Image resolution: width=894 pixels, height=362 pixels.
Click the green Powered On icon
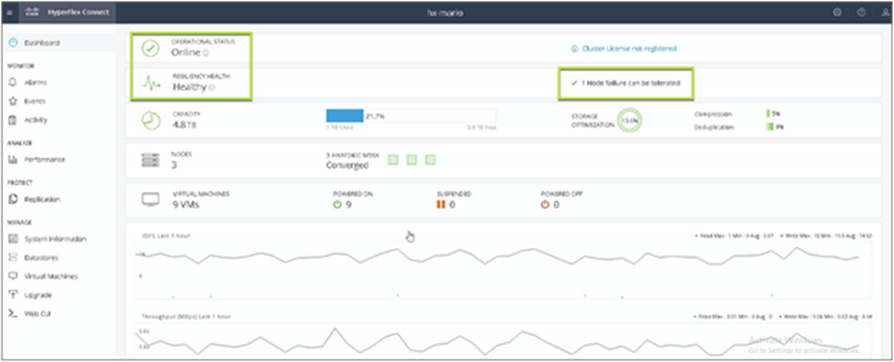click(337, 204)
